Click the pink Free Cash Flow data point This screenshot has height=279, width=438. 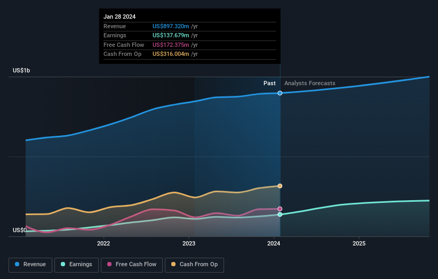coord(280,209)
